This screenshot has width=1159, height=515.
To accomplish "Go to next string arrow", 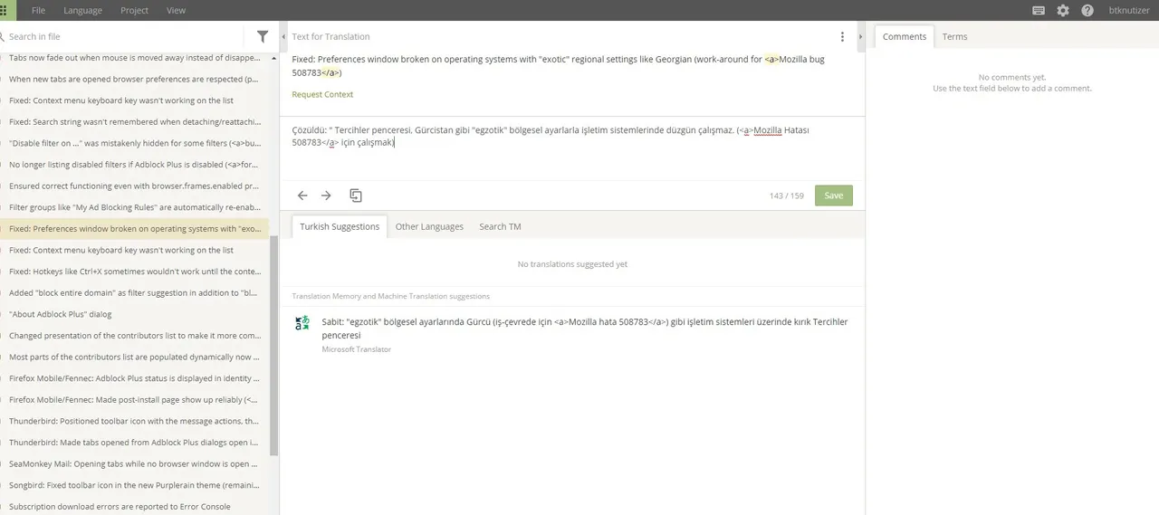I will coord(326,196).
